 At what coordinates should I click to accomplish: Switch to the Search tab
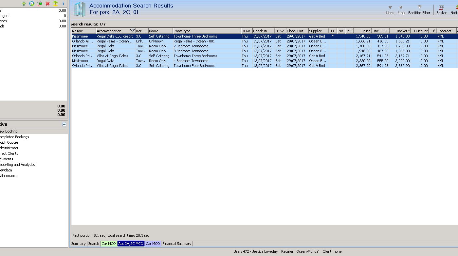click(94, 244)
